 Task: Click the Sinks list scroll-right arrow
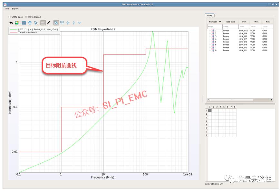272,100
